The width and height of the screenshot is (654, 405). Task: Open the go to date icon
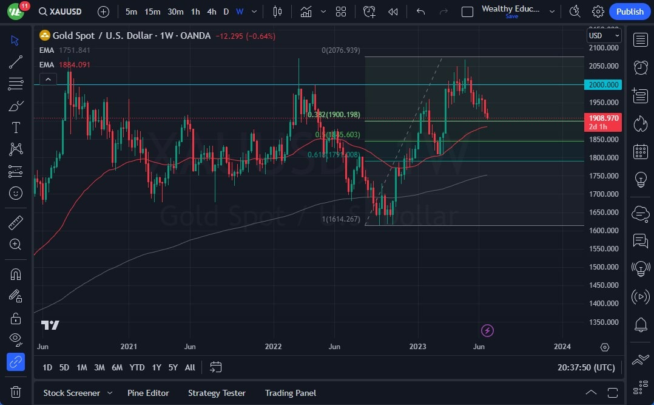[215, 367]
